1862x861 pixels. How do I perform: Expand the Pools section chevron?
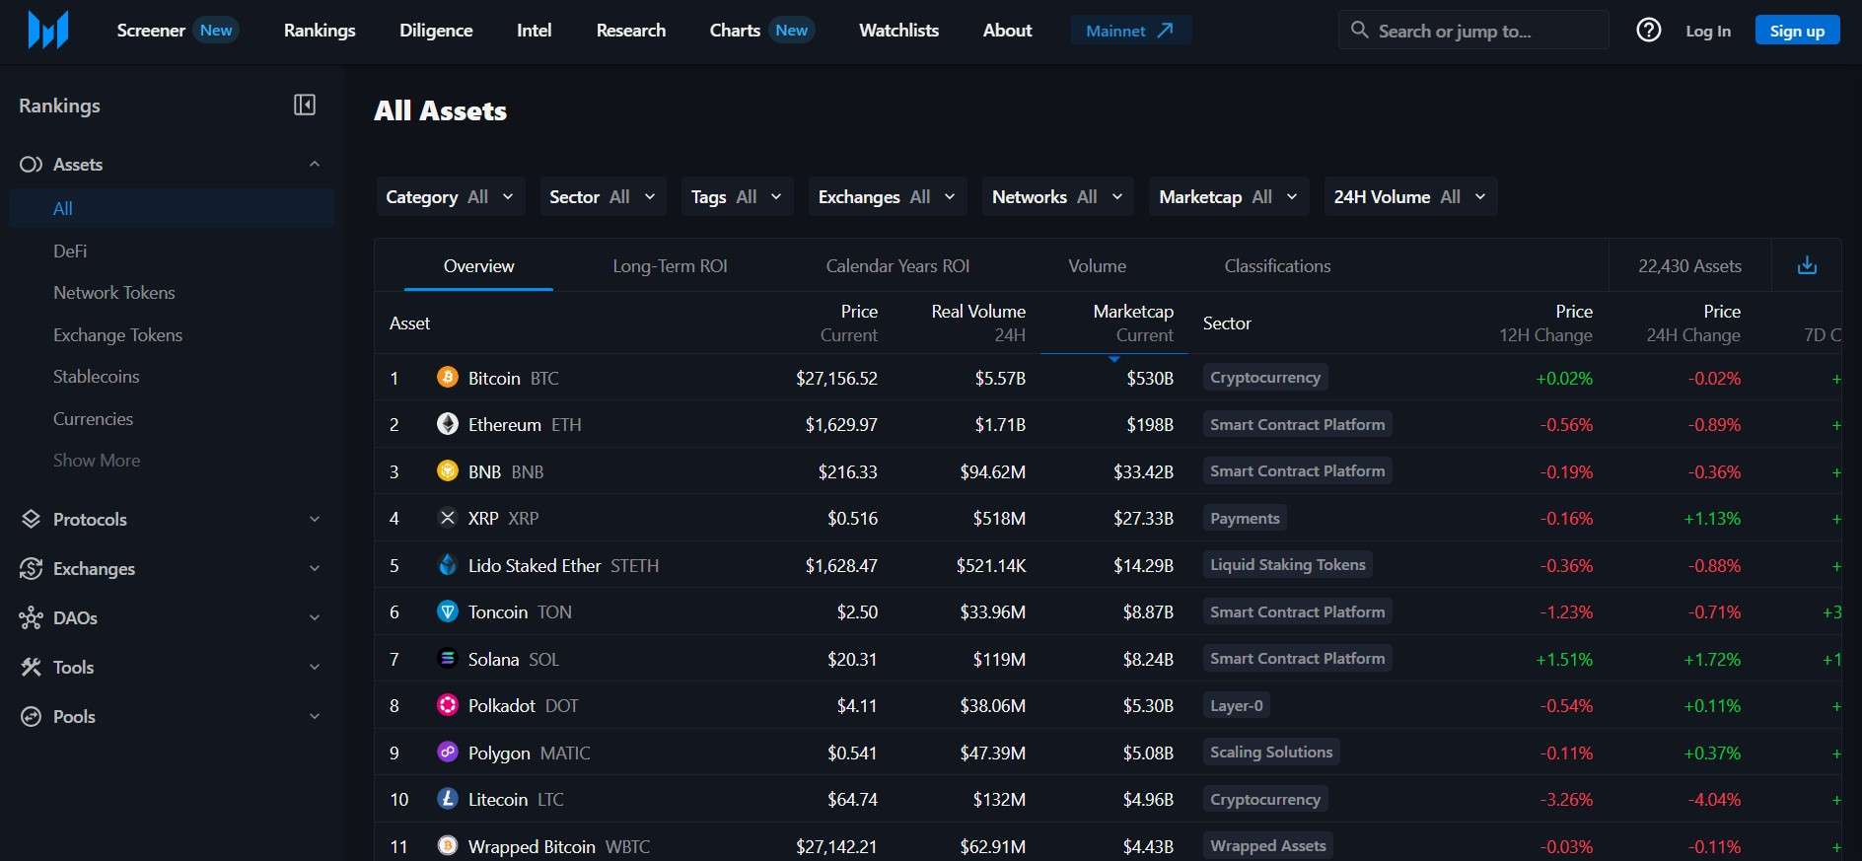(x=315, y=717)
